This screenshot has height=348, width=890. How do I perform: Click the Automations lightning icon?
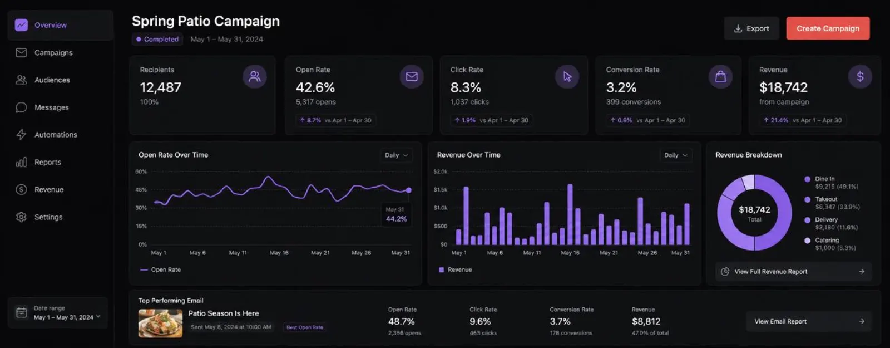[21, 134]
